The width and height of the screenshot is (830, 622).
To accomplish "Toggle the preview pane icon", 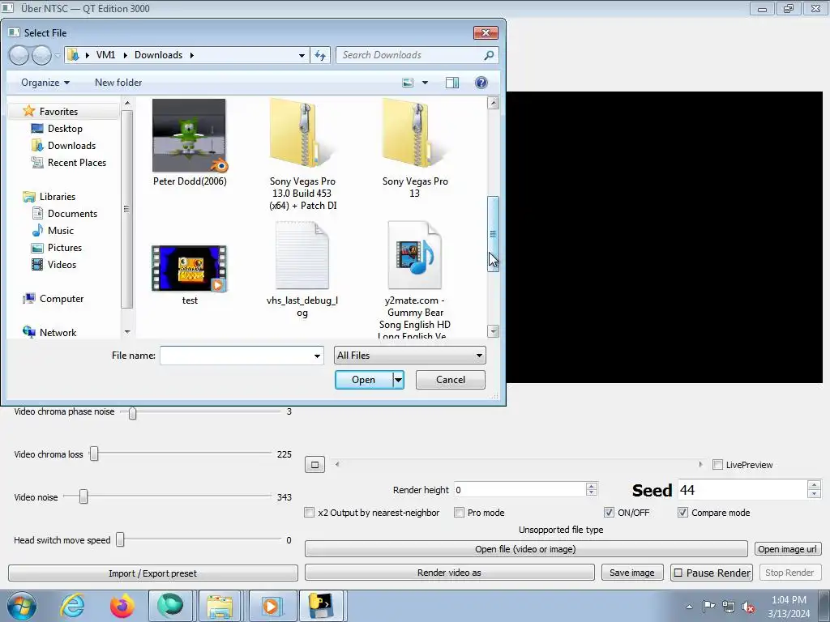I will (452, 83).
